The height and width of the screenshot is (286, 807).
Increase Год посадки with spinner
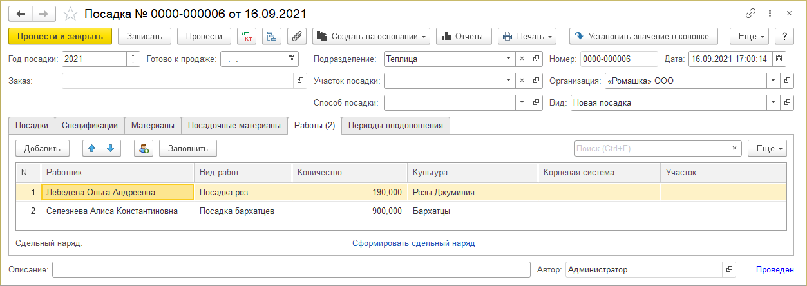(133, 56)
